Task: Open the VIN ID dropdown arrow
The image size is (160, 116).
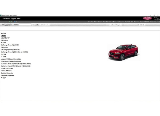Action: pos(138,25)
